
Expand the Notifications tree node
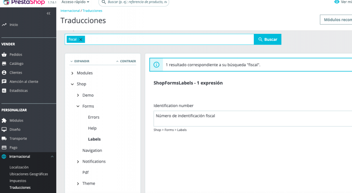(78, 162)
